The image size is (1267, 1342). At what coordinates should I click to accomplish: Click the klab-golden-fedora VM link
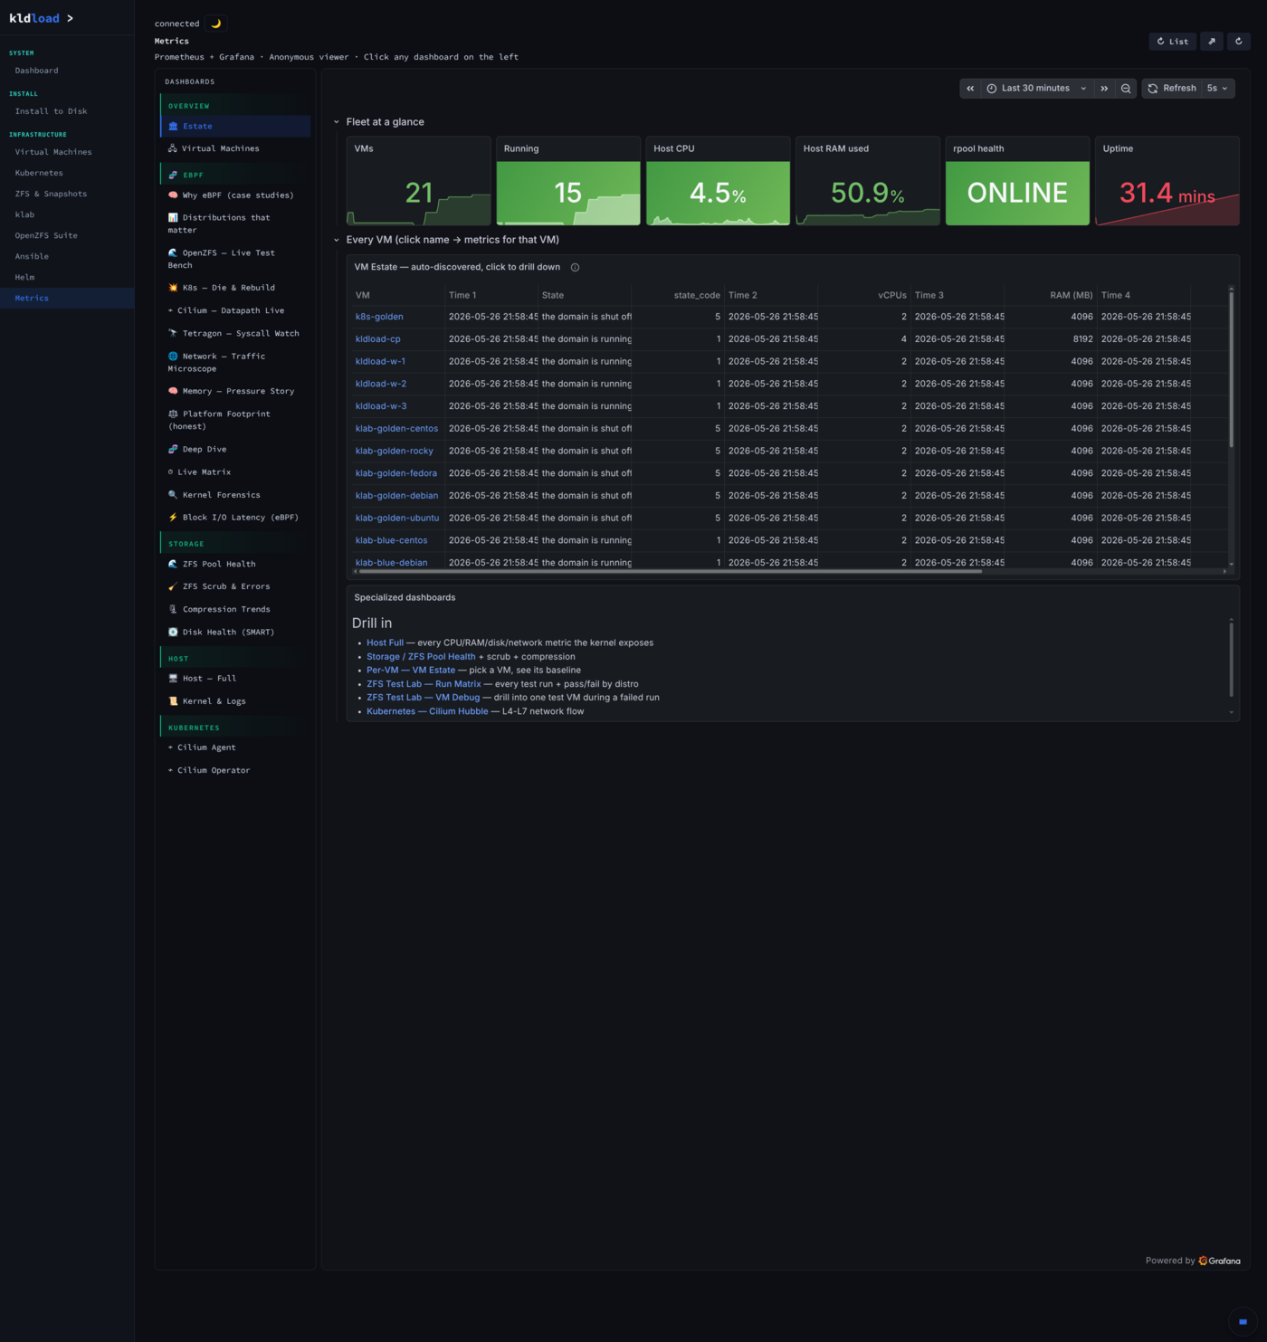(396, 473)
